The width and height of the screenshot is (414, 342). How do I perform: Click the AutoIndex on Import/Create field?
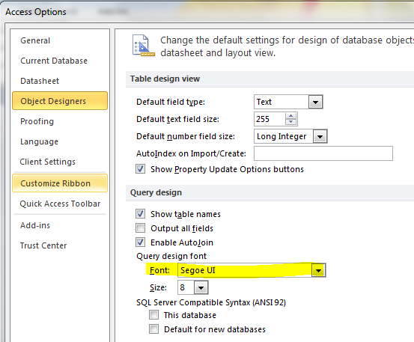click(323, 153)
